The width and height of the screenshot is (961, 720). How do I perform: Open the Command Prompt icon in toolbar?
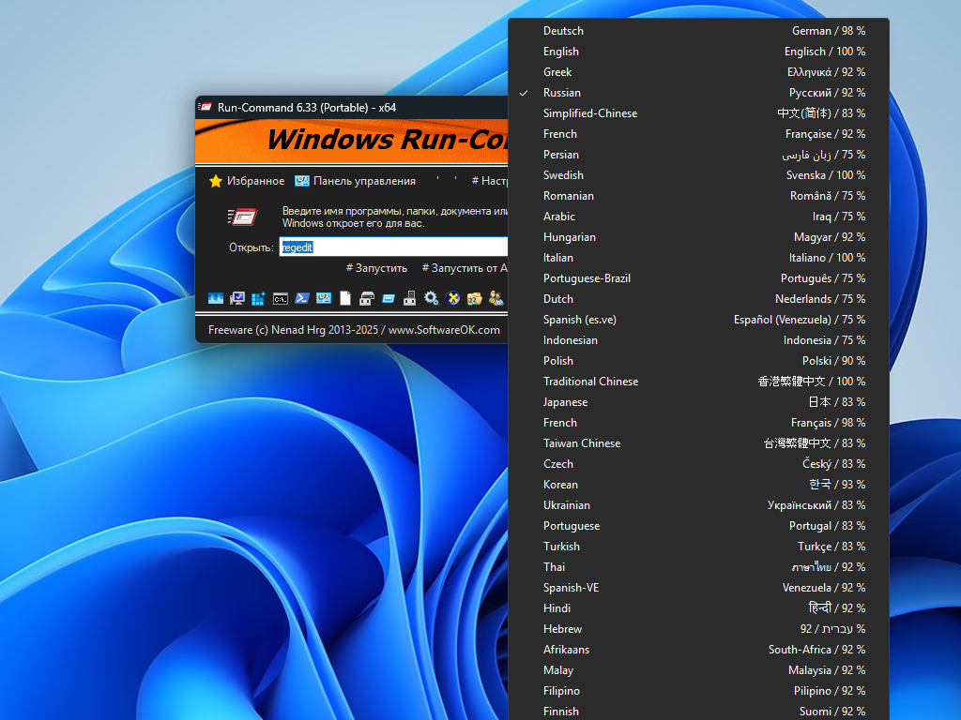tap(281, 299)
